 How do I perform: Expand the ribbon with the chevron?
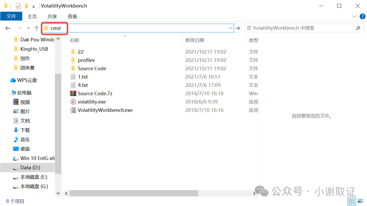pos(354,16)
